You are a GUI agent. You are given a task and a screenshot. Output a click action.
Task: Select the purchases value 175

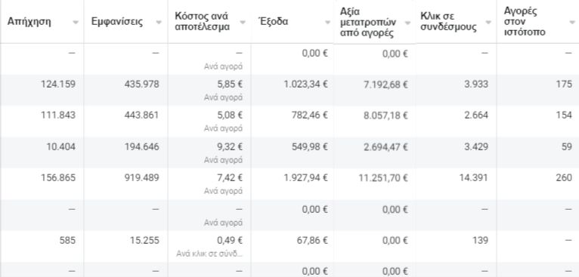click(x=564, y=84)
